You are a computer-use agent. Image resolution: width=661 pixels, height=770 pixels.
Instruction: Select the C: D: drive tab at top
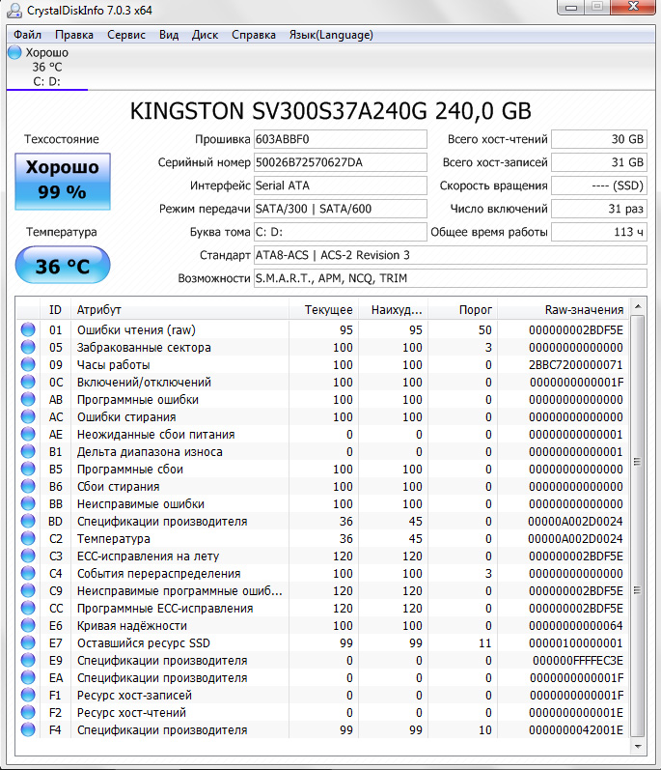coord(47,68)
